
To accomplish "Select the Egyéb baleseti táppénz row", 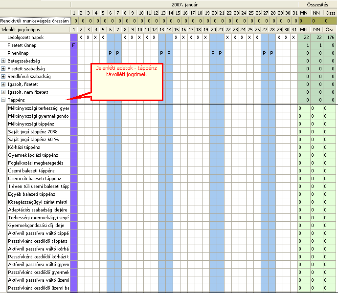I will click(39, 194).
